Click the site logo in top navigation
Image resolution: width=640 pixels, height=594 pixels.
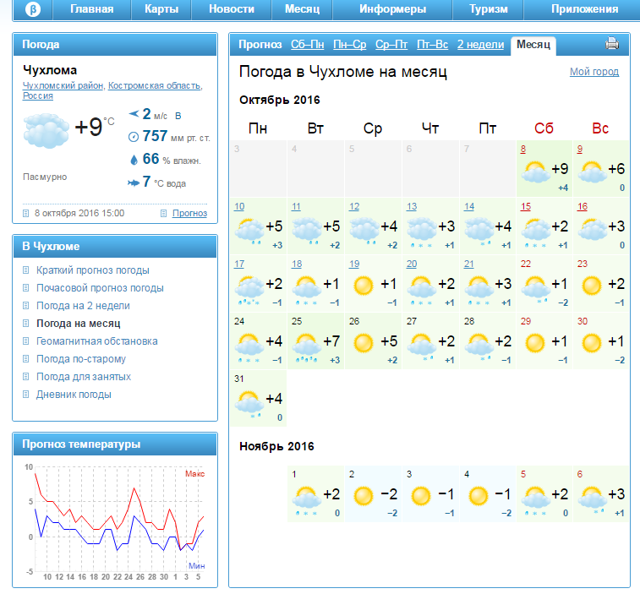[x=32, y=9]
